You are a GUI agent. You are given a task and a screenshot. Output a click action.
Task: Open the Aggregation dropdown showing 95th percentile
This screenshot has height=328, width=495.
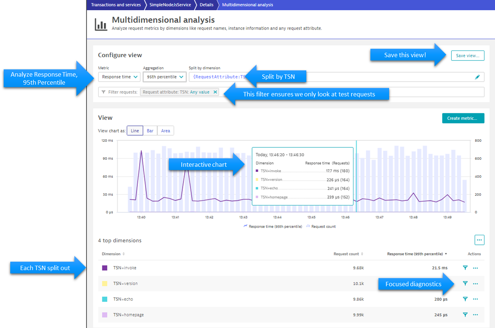(x=164, y=77)
